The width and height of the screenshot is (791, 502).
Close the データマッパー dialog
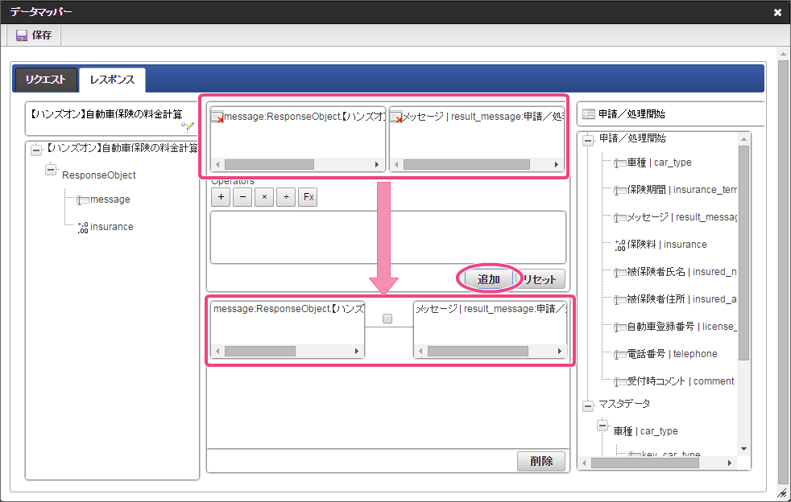[777, 13]
